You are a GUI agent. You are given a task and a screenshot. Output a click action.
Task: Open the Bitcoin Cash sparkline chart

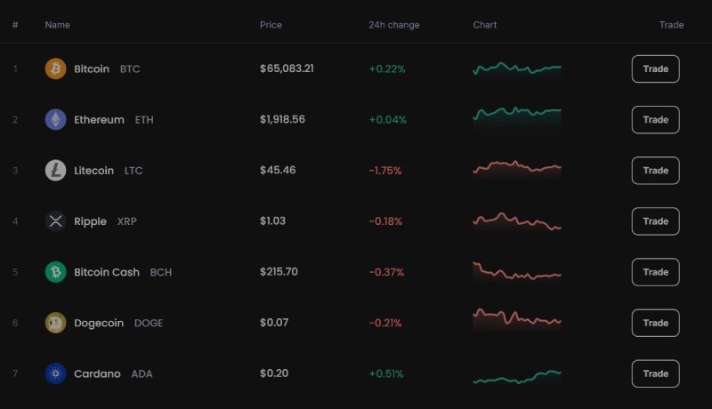[517, 271]
